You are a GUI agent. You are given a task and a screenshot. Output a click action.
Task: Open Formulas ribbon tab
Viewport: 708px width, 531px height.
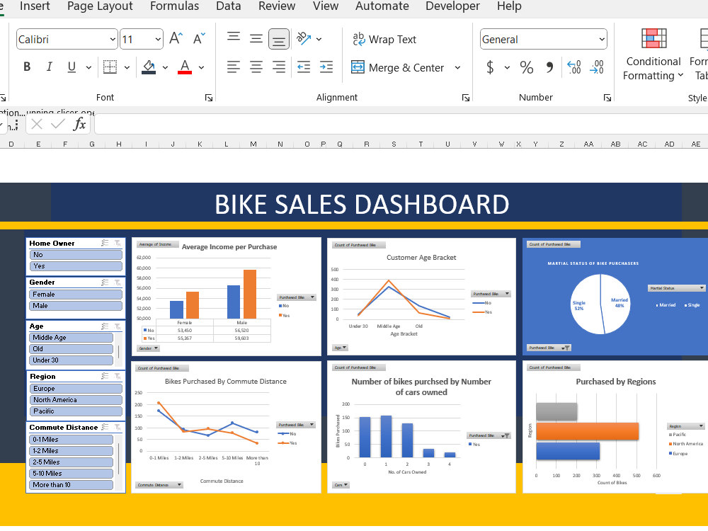click(174, 6)
